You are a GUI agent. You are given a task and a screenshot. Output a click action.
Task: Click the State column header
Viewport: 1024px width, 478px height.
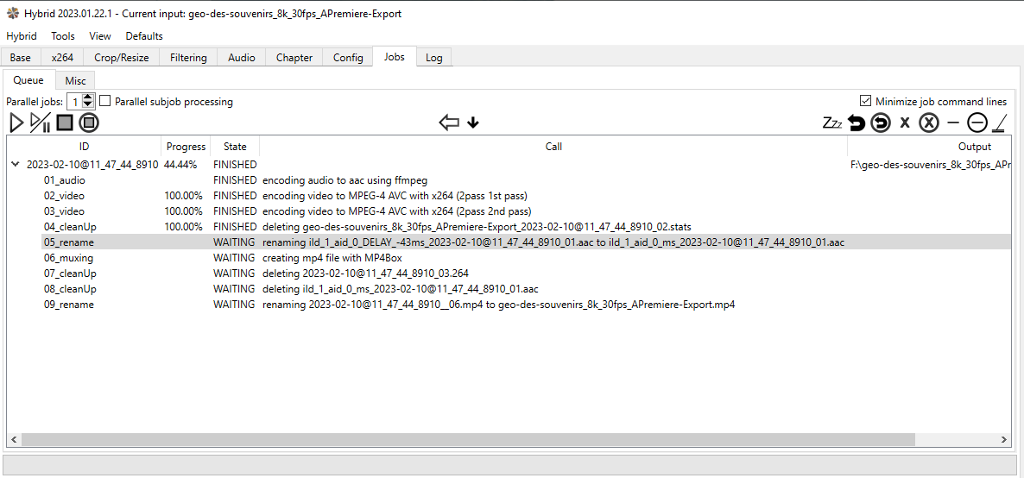tap(235, 147)
